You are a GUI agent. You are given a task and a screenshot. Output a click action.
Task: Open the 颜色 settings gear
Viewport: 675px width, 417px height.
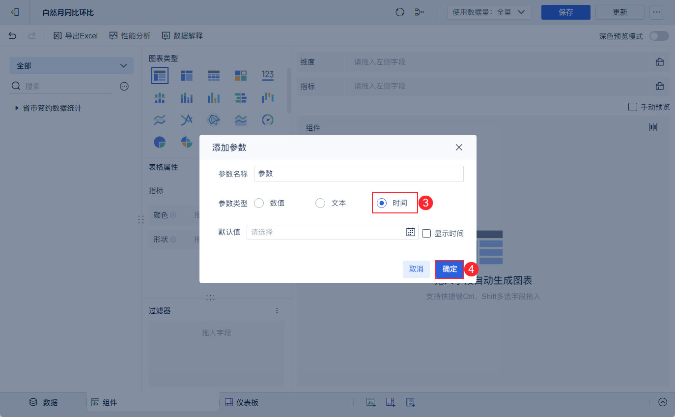[173, 215]
